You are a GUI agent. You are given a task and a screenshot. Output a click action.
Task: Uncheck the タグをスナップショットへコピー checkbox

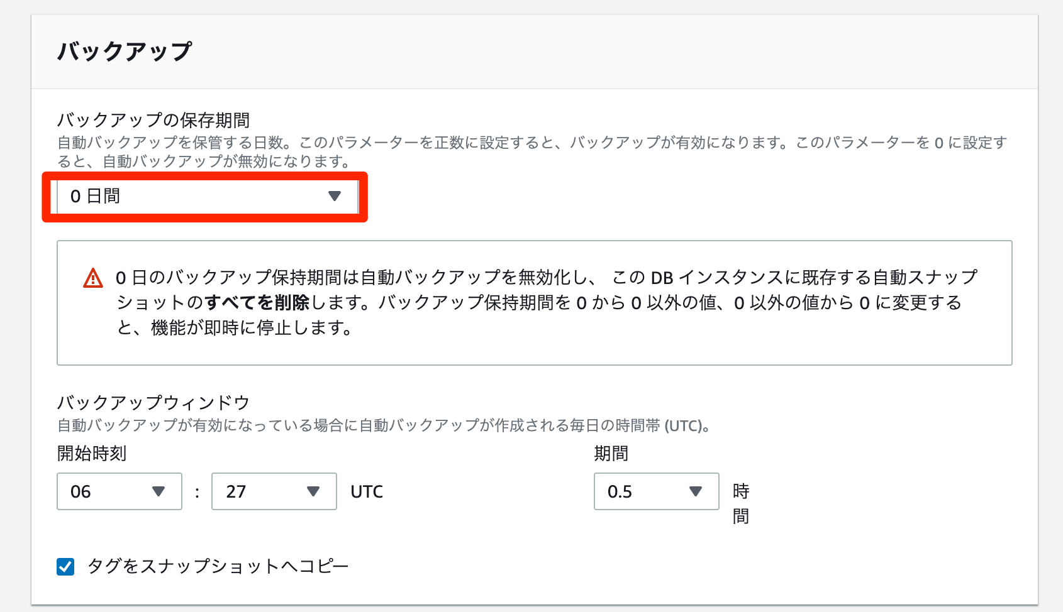coord(65,567)
